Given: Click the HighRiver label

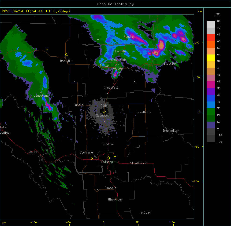Looking at the screenshot, I should point(115,199).
